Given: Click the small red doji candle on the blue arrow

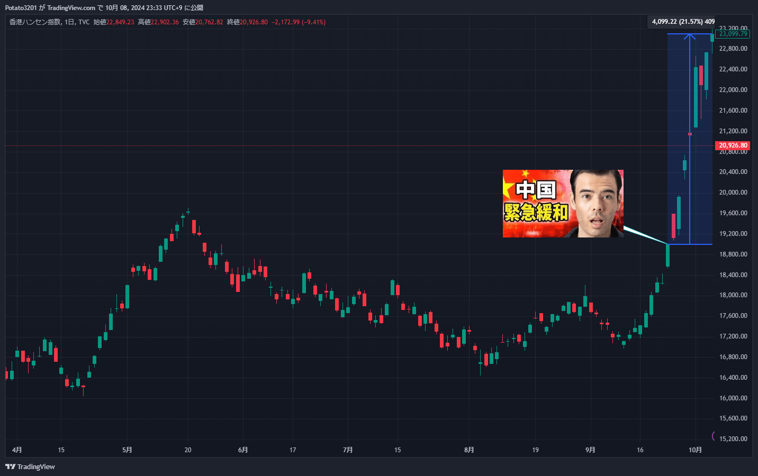Looking at the screenshot, I should pyautogui.click(x=690, y=134).
